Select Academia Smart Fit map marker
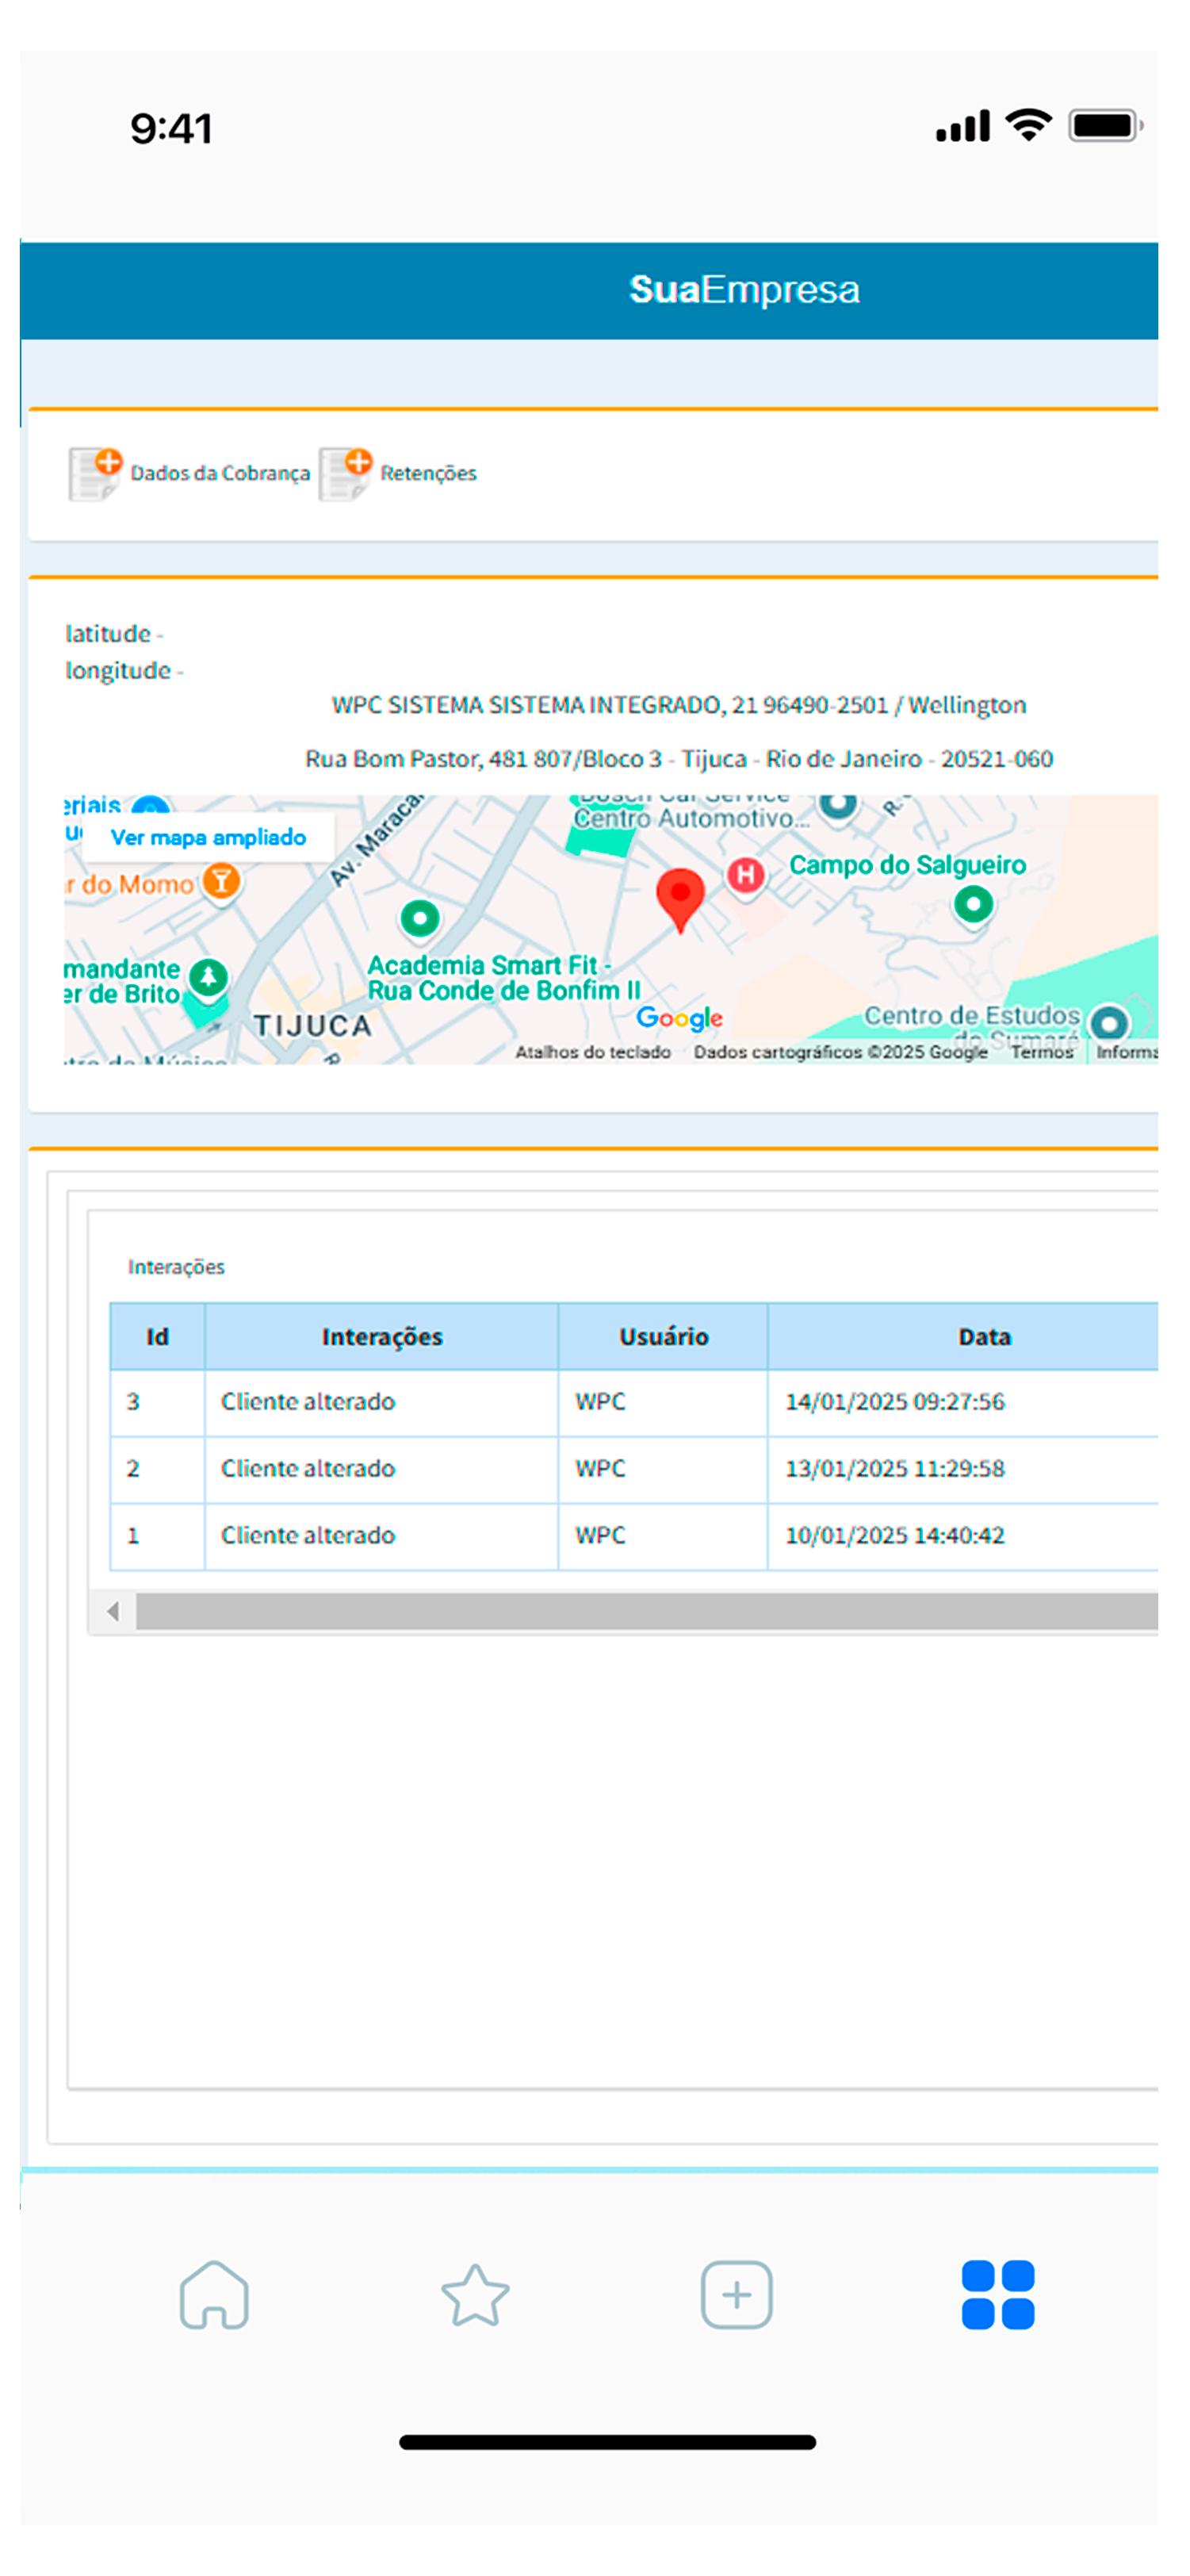Image resolution: width=1190 pixels, height=2576 pixels. coord(420,917)
